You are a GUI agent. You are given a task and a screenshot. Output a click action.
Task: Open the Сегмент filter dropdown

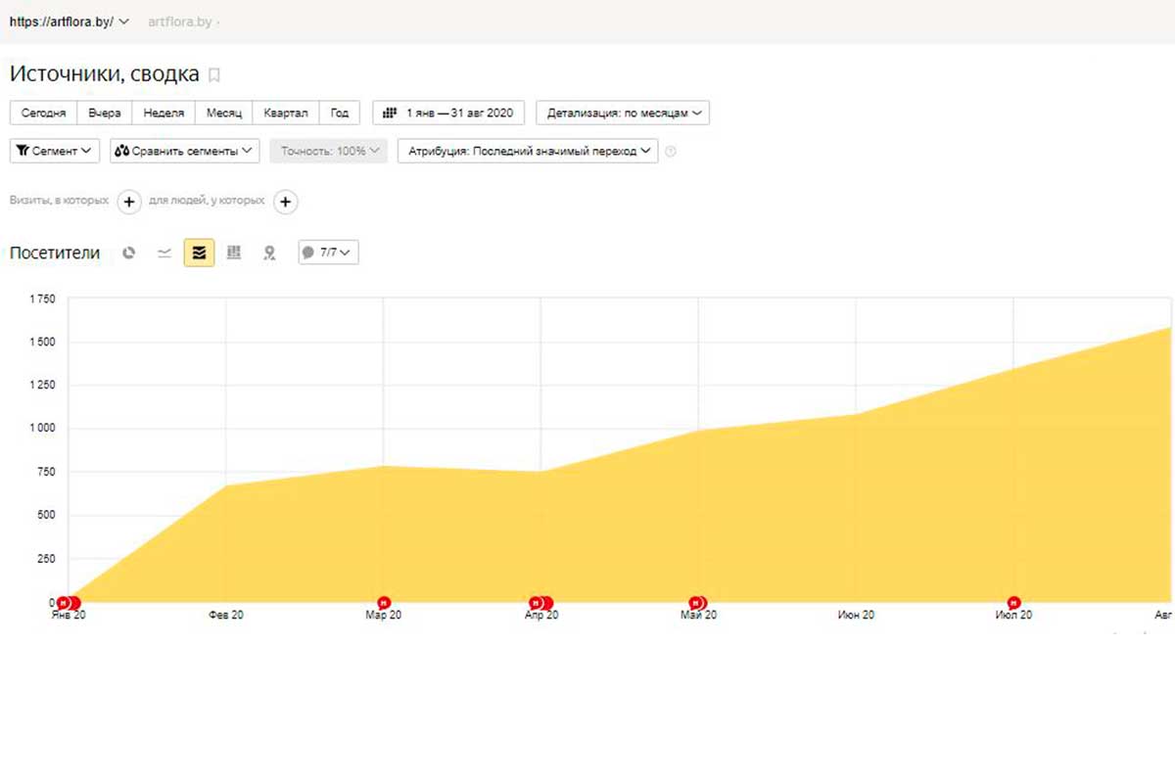(55, 151)
